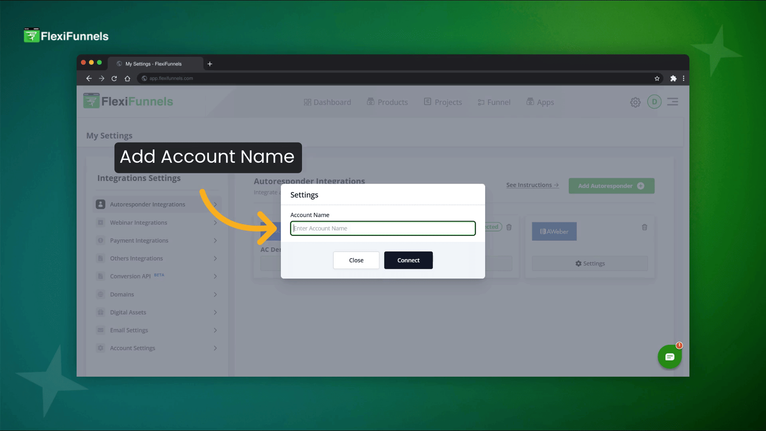Open the hamburger menu icon
766x431 pixels.
click(x=673, y=102)
